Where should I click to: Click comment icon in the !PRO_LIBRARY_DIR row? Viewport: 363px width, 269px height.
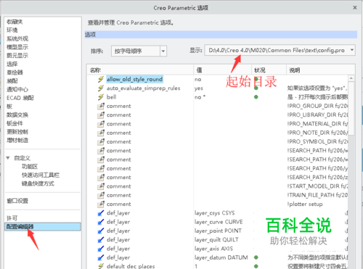[101, 115]
